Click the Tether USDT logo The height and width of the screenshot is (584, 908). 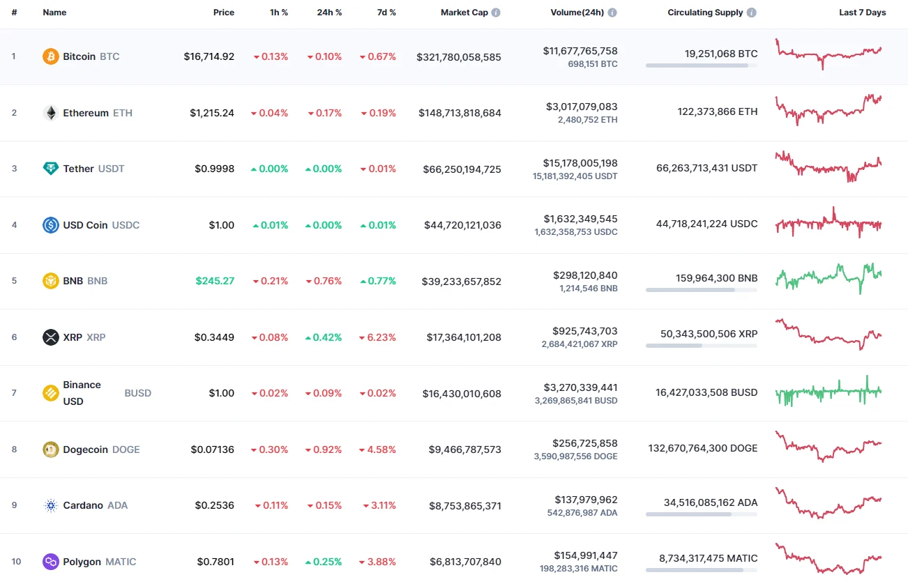[50, 168]
